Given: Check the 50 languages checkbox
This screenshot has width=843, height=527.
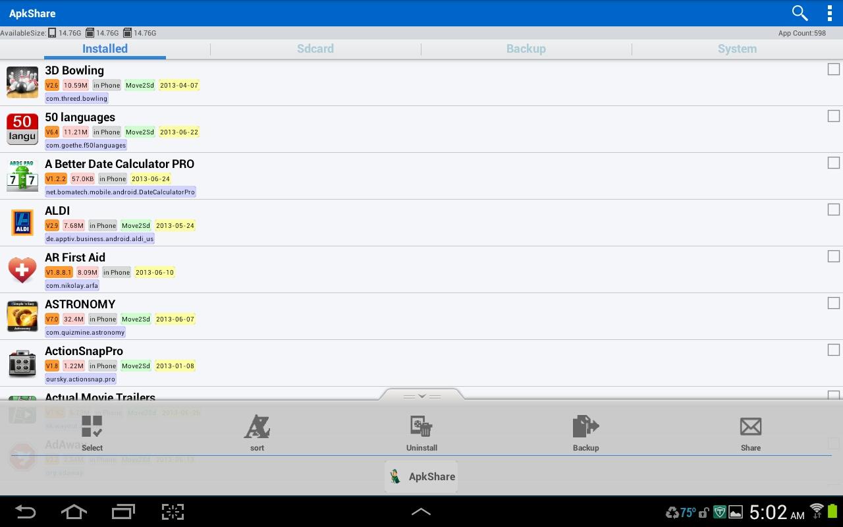Looking at the screenshot, I should tap(833, 116).
